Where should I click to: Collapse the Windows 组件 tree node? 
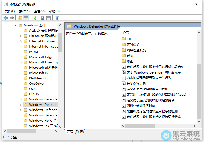[15, 25]
